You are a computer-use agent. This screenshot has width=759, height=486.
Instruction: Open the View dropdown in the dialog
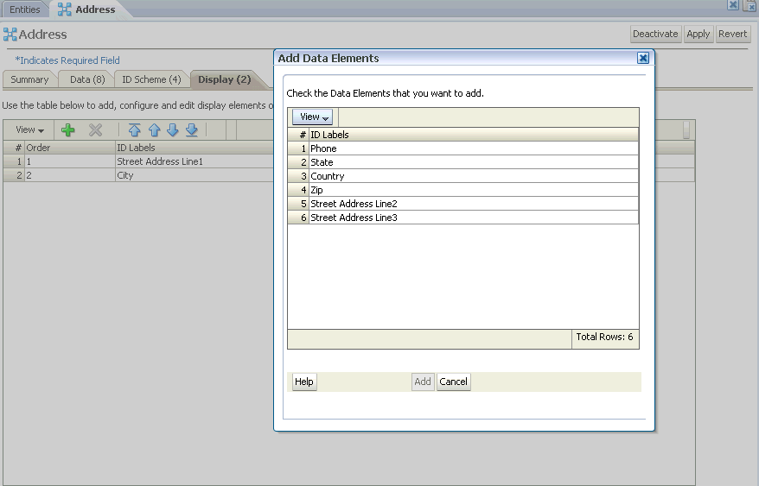coord(312,117)
